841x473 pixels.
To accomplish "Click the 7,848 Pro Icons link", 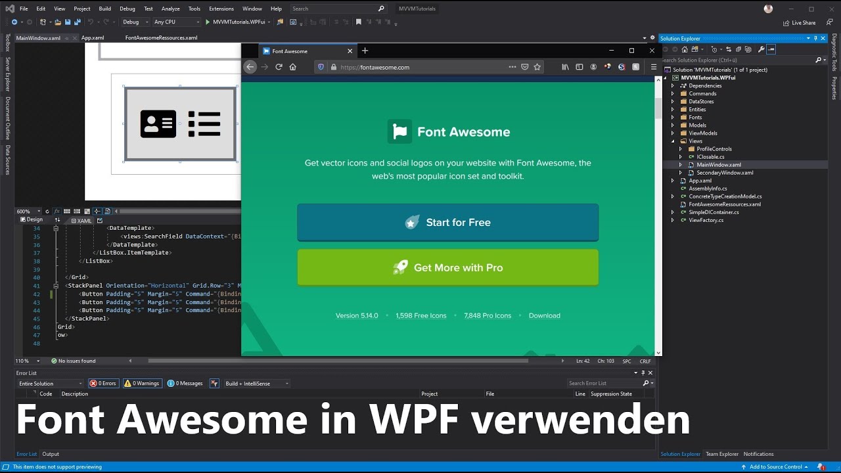I will coord(488,315).
